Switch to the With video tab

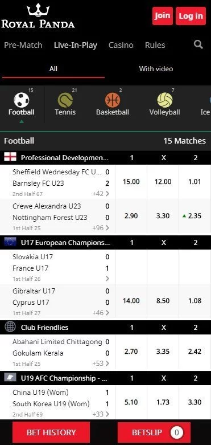click(x=156, y=69)
